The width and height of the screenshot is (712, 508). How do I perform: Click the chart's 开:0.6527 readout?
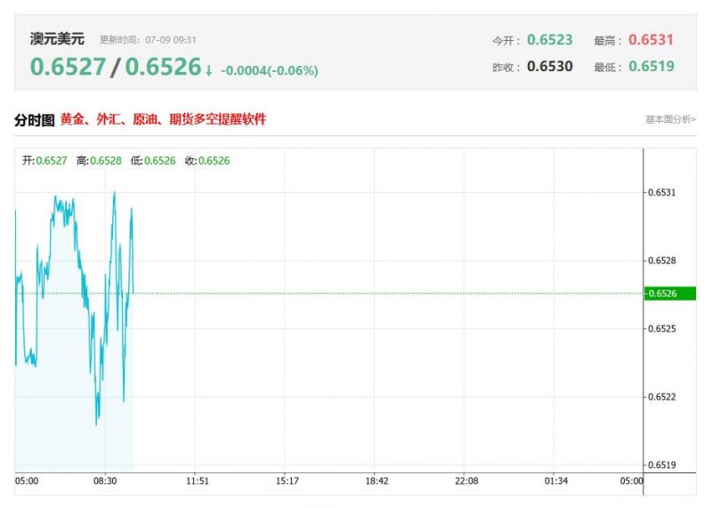click(44, 161)
